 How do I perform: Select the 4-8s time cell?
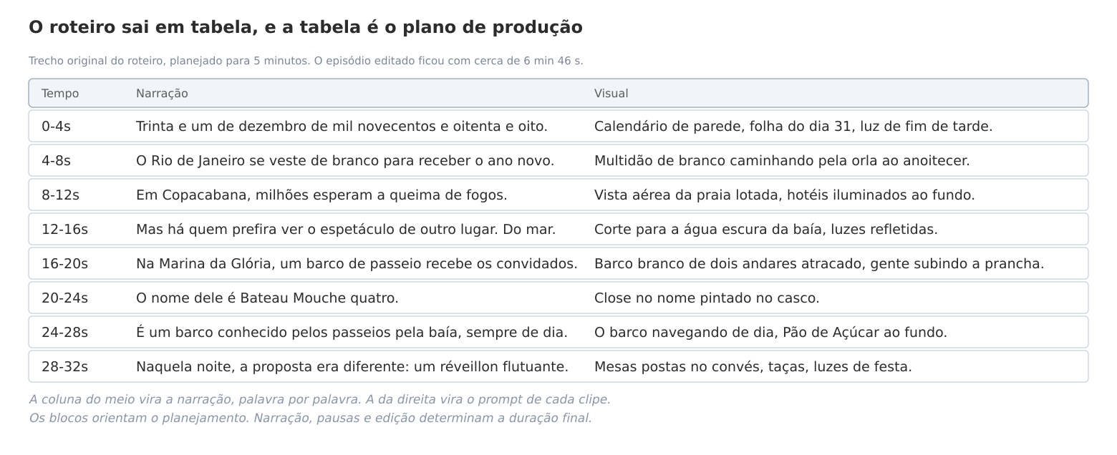[x=56, y=161]
